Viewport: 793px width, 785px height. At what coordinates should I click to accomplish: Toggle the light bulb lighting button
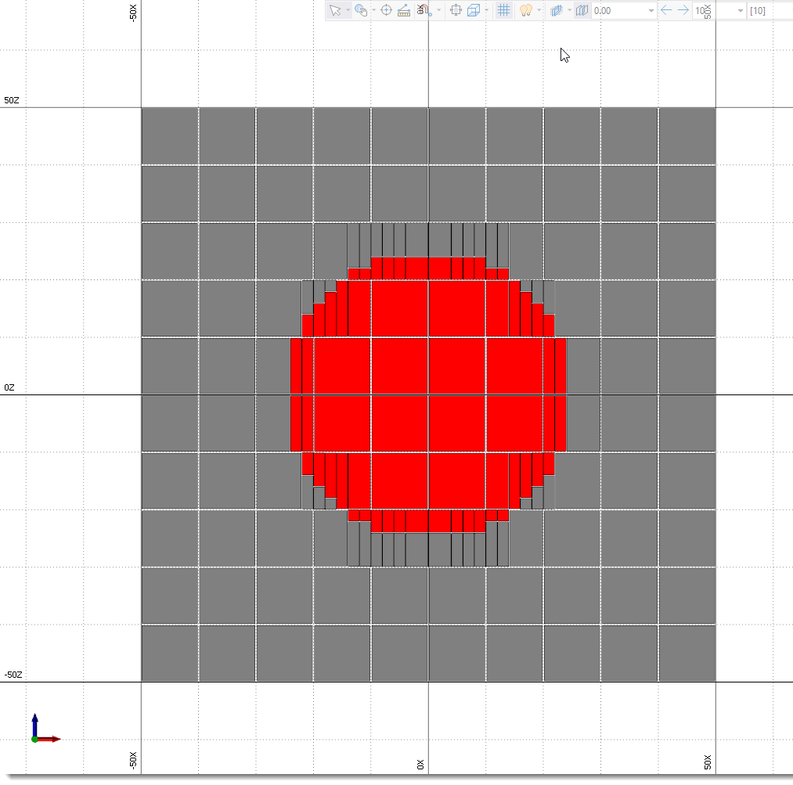[527, 10]
